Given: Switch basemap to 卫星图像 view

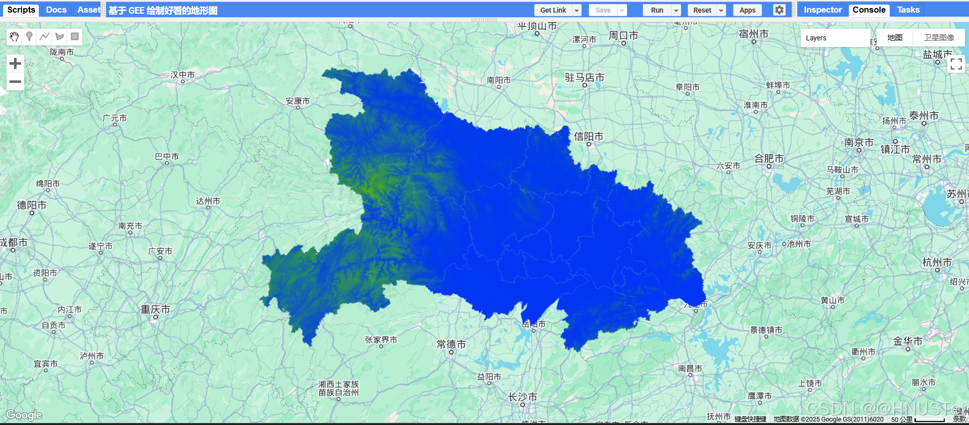Looking at the screenshot, I should (939, 38).
